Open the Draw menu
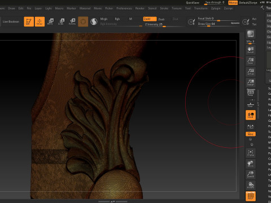The image size is (271, 203). (x=11, y=8)
